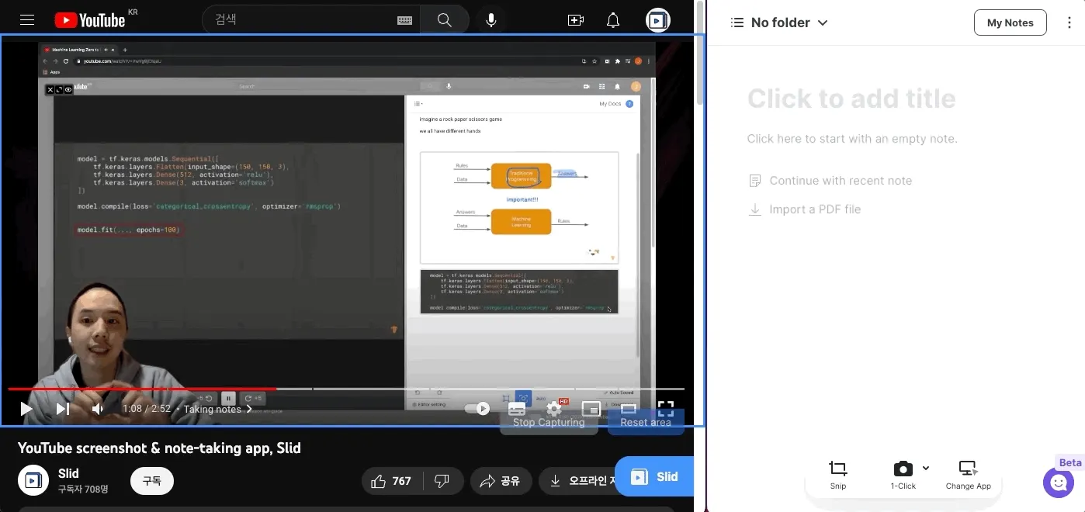Expand the 1-Click capture options arrow

[926, 469]
